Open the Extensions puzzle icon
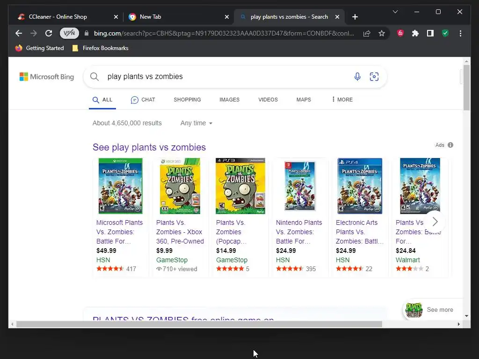The width and height of the screenshot is (479, 359). coord(415,33)
